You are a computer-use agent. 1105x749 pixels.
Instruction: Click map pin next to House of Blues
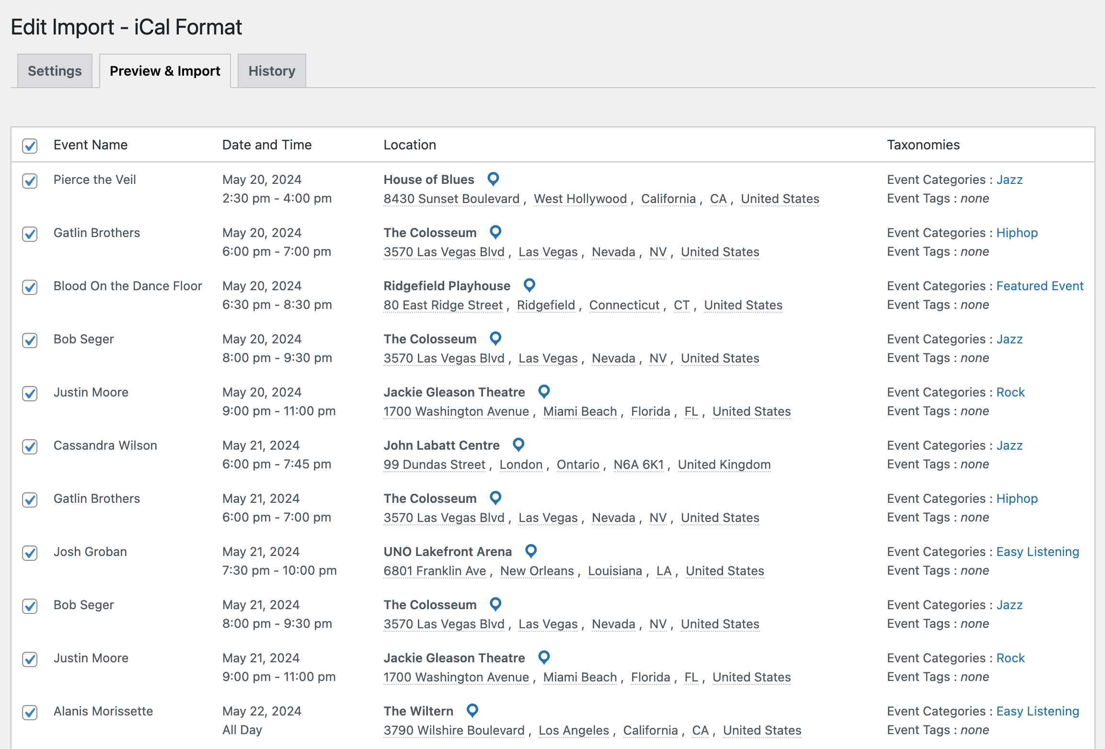(493, 179)
